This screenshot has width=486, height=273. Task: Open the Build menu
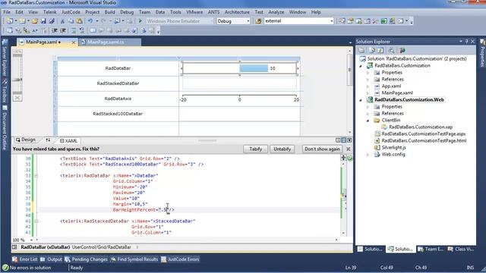pyautogui.click(x=109, y=12)
